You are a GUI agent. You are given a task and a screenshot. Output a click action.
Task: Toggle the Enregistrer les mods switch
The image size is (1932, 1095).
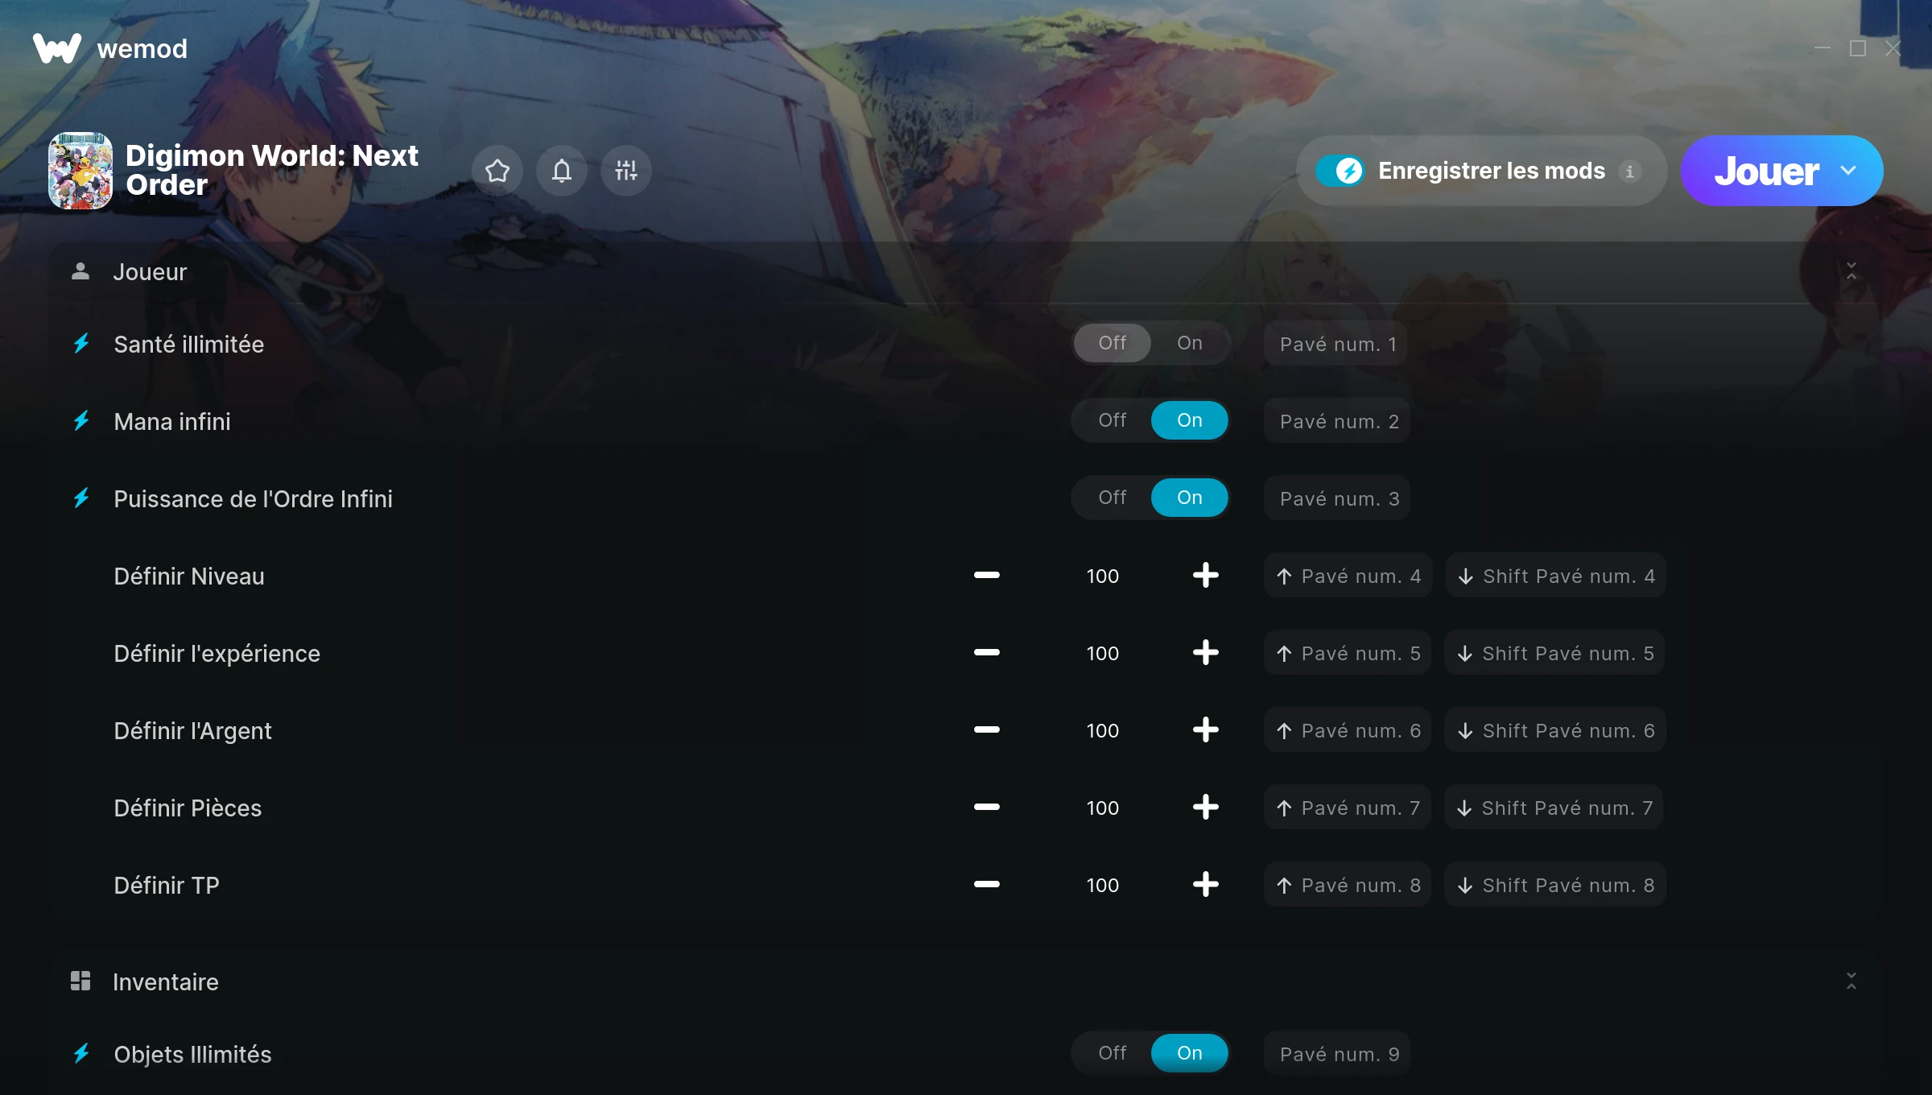[1340, 171]
